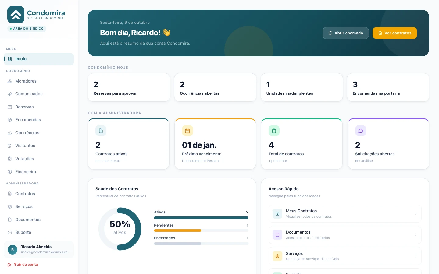Click the Financeiro coin icon

[10, 172]
